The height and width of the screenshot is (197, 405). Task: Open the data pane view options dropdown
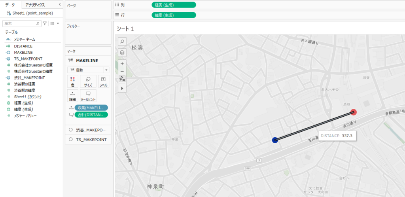tap(55, 24)
